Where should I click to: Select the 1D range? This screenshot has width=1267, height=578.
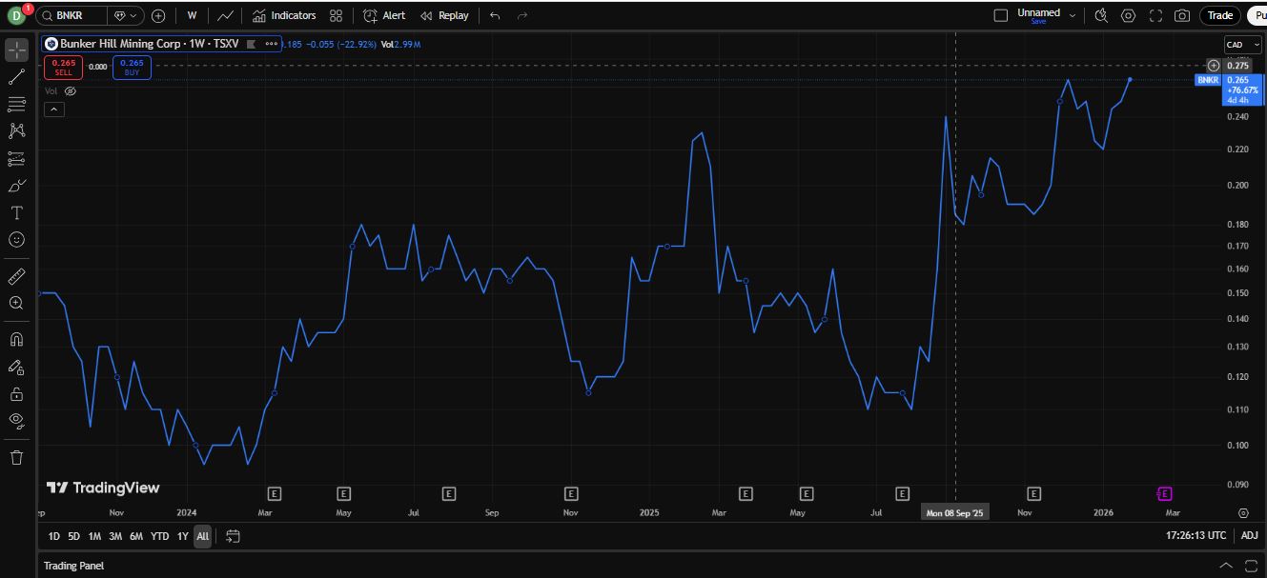(x=54, y=536)
